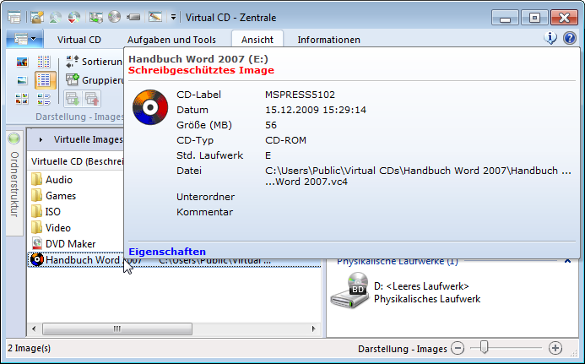
Task: Decrease zoom with the minus button
Action: pyautogui.click(x=458, y=348)
